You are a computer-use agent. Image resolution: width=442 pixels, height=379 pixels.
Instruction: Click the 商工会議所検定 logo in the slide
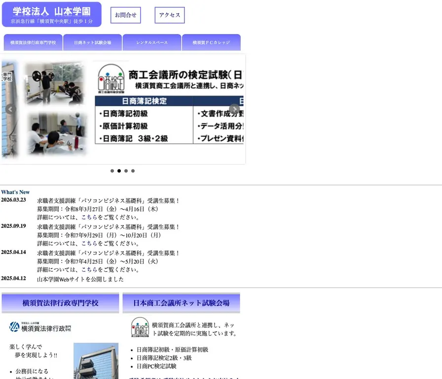(111, 79)
